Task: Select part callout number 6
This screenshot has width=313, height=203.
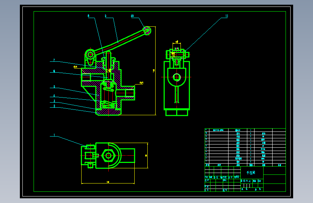Action: tap(54, 71)
